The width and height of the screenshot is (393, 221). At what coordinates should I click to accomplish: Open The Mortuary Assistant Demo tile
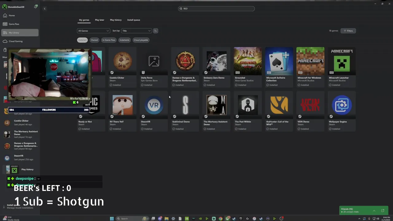pyautogui.click(x=216, y=111)
